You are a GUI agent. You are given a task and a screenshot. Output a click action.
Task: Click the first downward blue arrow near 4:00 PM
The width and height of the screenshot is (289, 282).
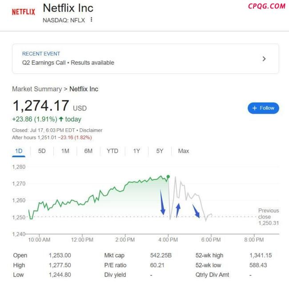[162, 202]
